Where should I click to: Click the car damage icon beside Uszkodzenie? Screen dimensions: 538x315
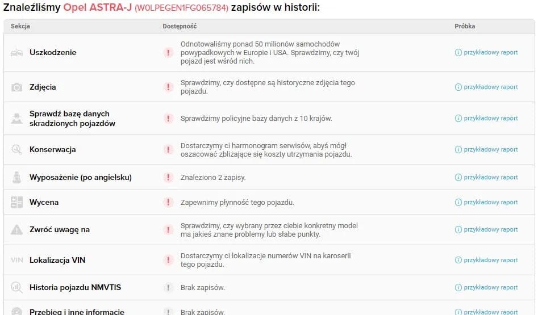pyautogui.click(x=16, y=53)
